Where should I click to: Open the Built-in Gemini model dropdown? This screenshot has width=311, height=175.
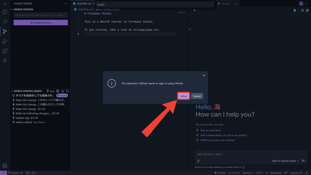(286, 161)
